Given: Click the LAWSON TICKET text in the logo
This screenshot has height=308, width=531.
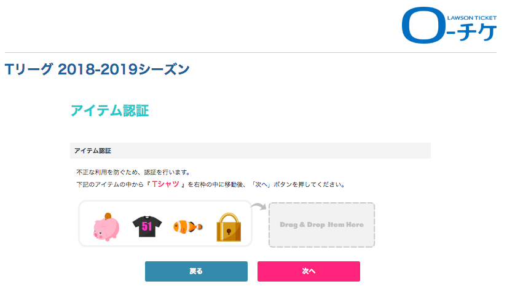Looking at the screenshot, I should [471, 18].
